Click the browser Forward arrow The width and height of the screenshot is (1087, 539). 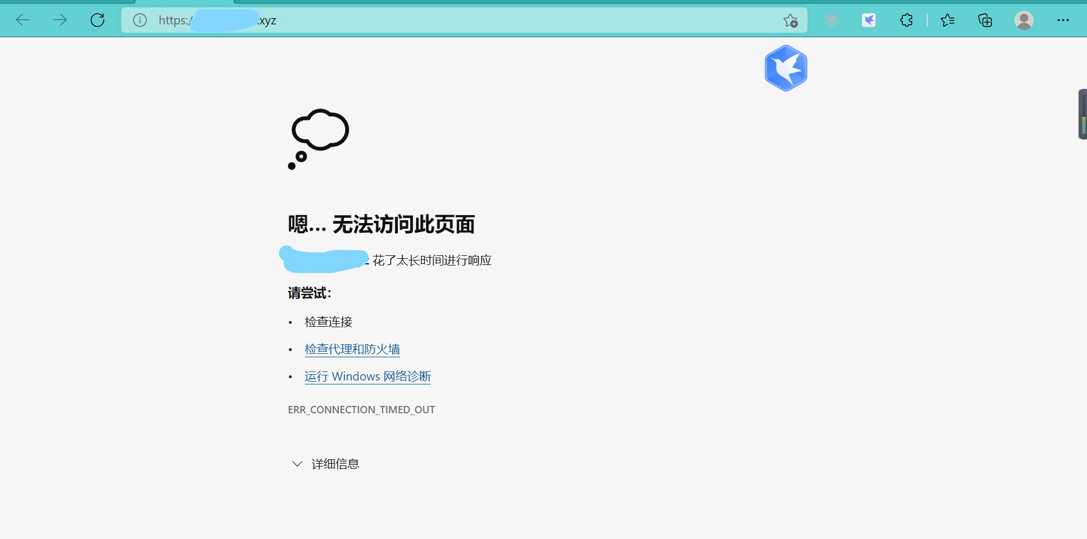[60, 20]
